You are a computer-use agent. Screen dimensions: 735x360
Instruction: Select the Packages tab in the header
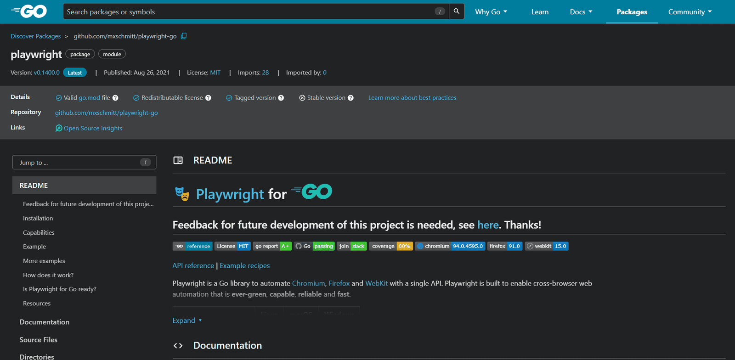[632, 12]
